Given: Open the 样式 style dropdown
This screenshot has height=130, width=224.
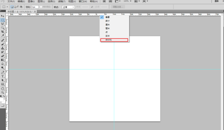Looking at the screenshot, I should tap(68, 7).
